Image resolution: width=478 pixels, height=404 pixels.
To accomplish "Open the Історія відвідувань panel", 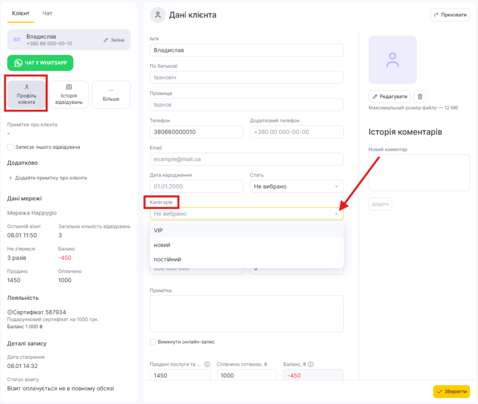I will (x=69, y=95).
